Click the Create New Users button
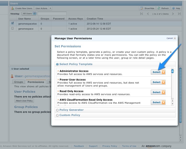The width and height of the screenshot is (186, 149). [x=22, y=8]
